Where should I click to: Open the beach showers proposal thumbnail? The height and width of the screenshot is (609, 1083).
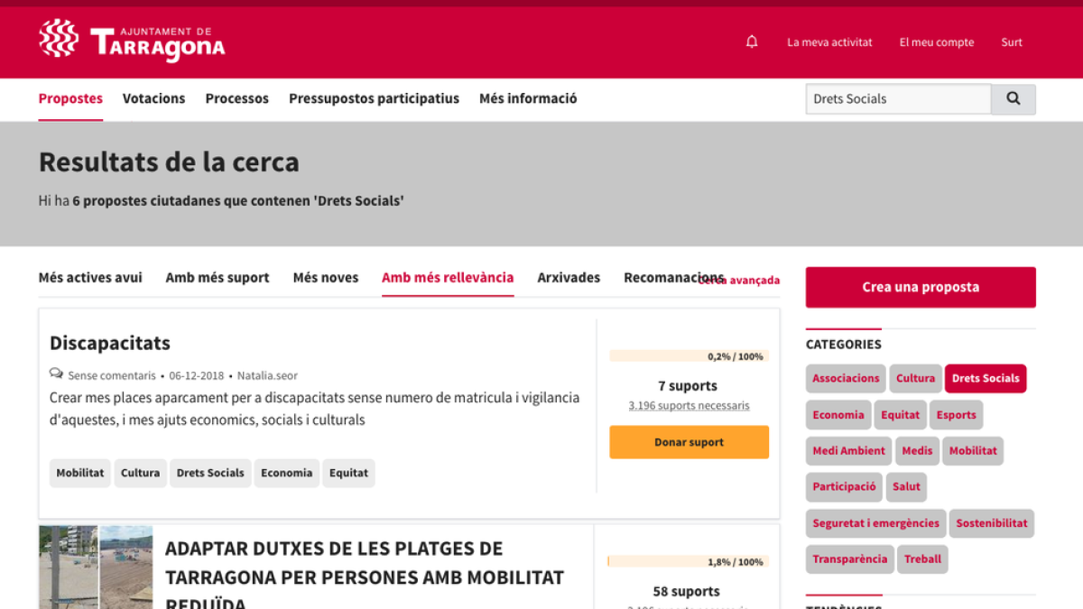[x=96, y=567]
